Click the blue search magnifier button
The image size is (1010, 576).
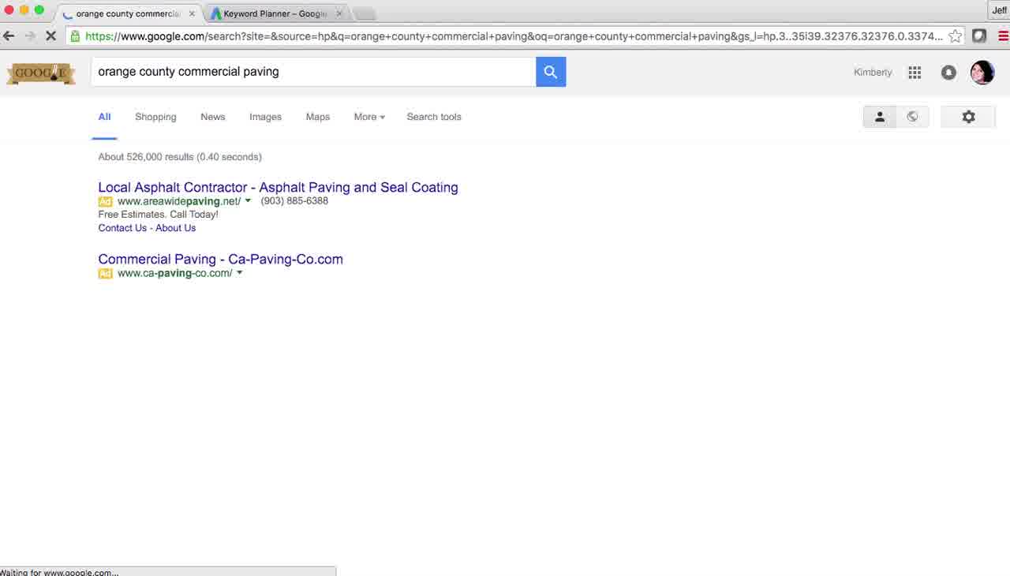551,72
